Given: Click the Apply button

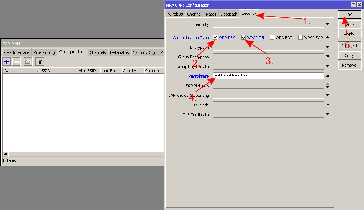Looking at the screenshot, I should click(349, 34).
